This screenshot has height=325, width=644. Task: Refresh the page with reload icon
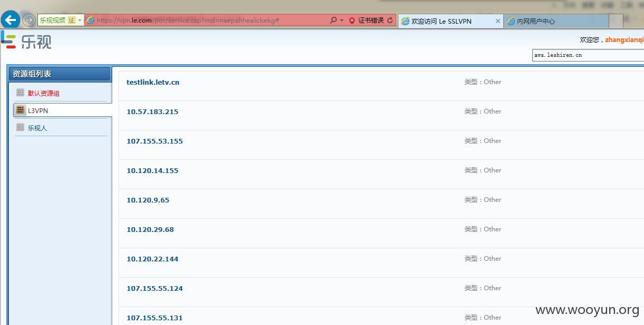(x=390, y=21)
